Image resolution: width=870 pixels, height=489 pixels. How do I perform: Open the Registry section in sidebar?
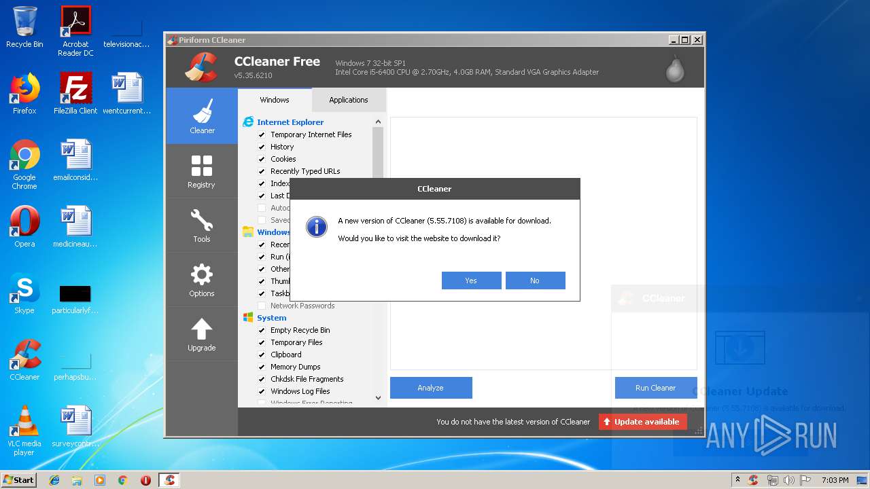click(x=202, y=170)
